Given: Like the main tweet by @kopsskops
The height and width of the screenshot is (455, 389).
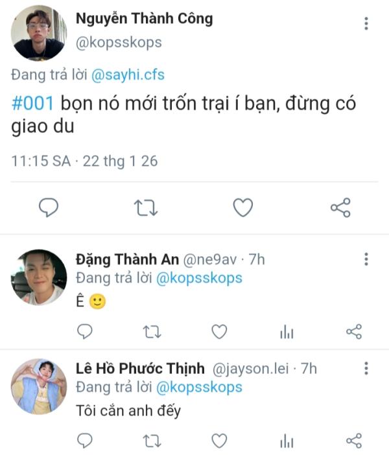Looking at the screenshot, I should [x=243, y=207].
